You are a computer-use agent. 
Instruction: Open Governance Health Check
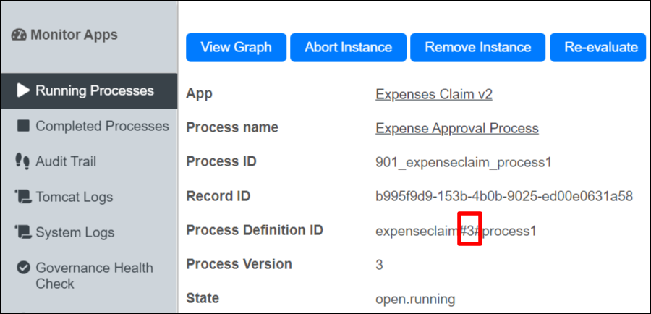click(x=89, y=276)
